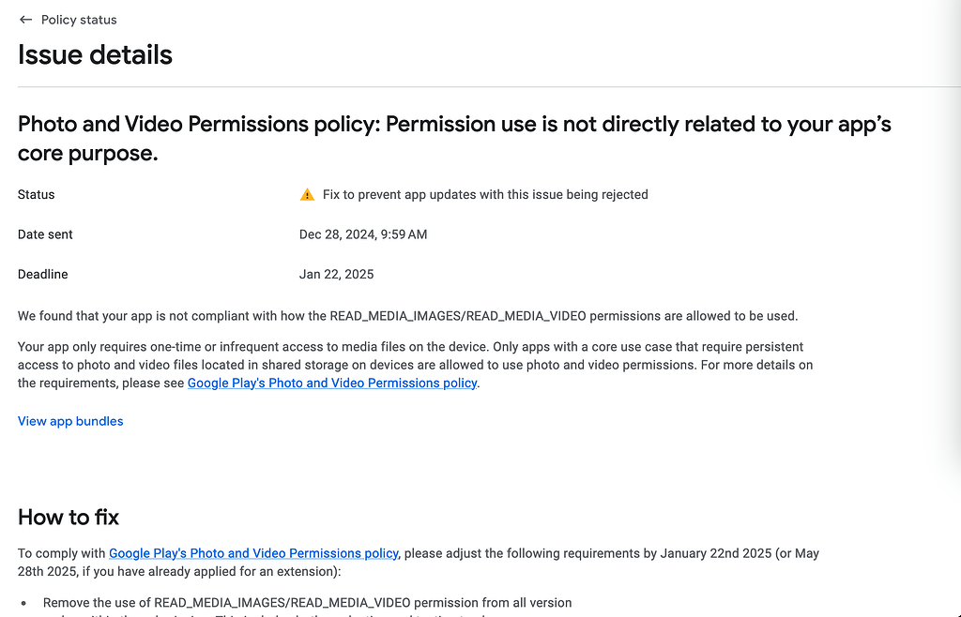
Task: Select the Date sent value Dec 28, 2024
Action: [x=363, y=234]
